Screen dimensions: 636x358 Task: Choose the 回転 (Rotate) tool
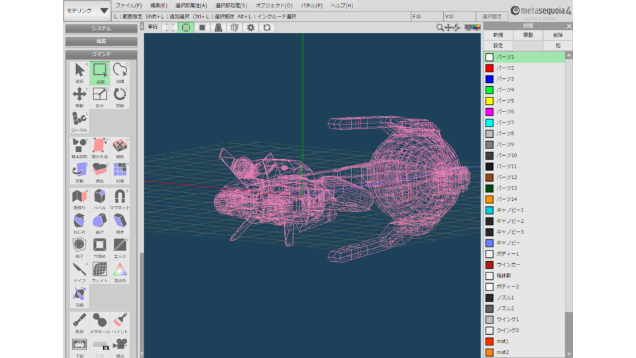pos(120,97)
